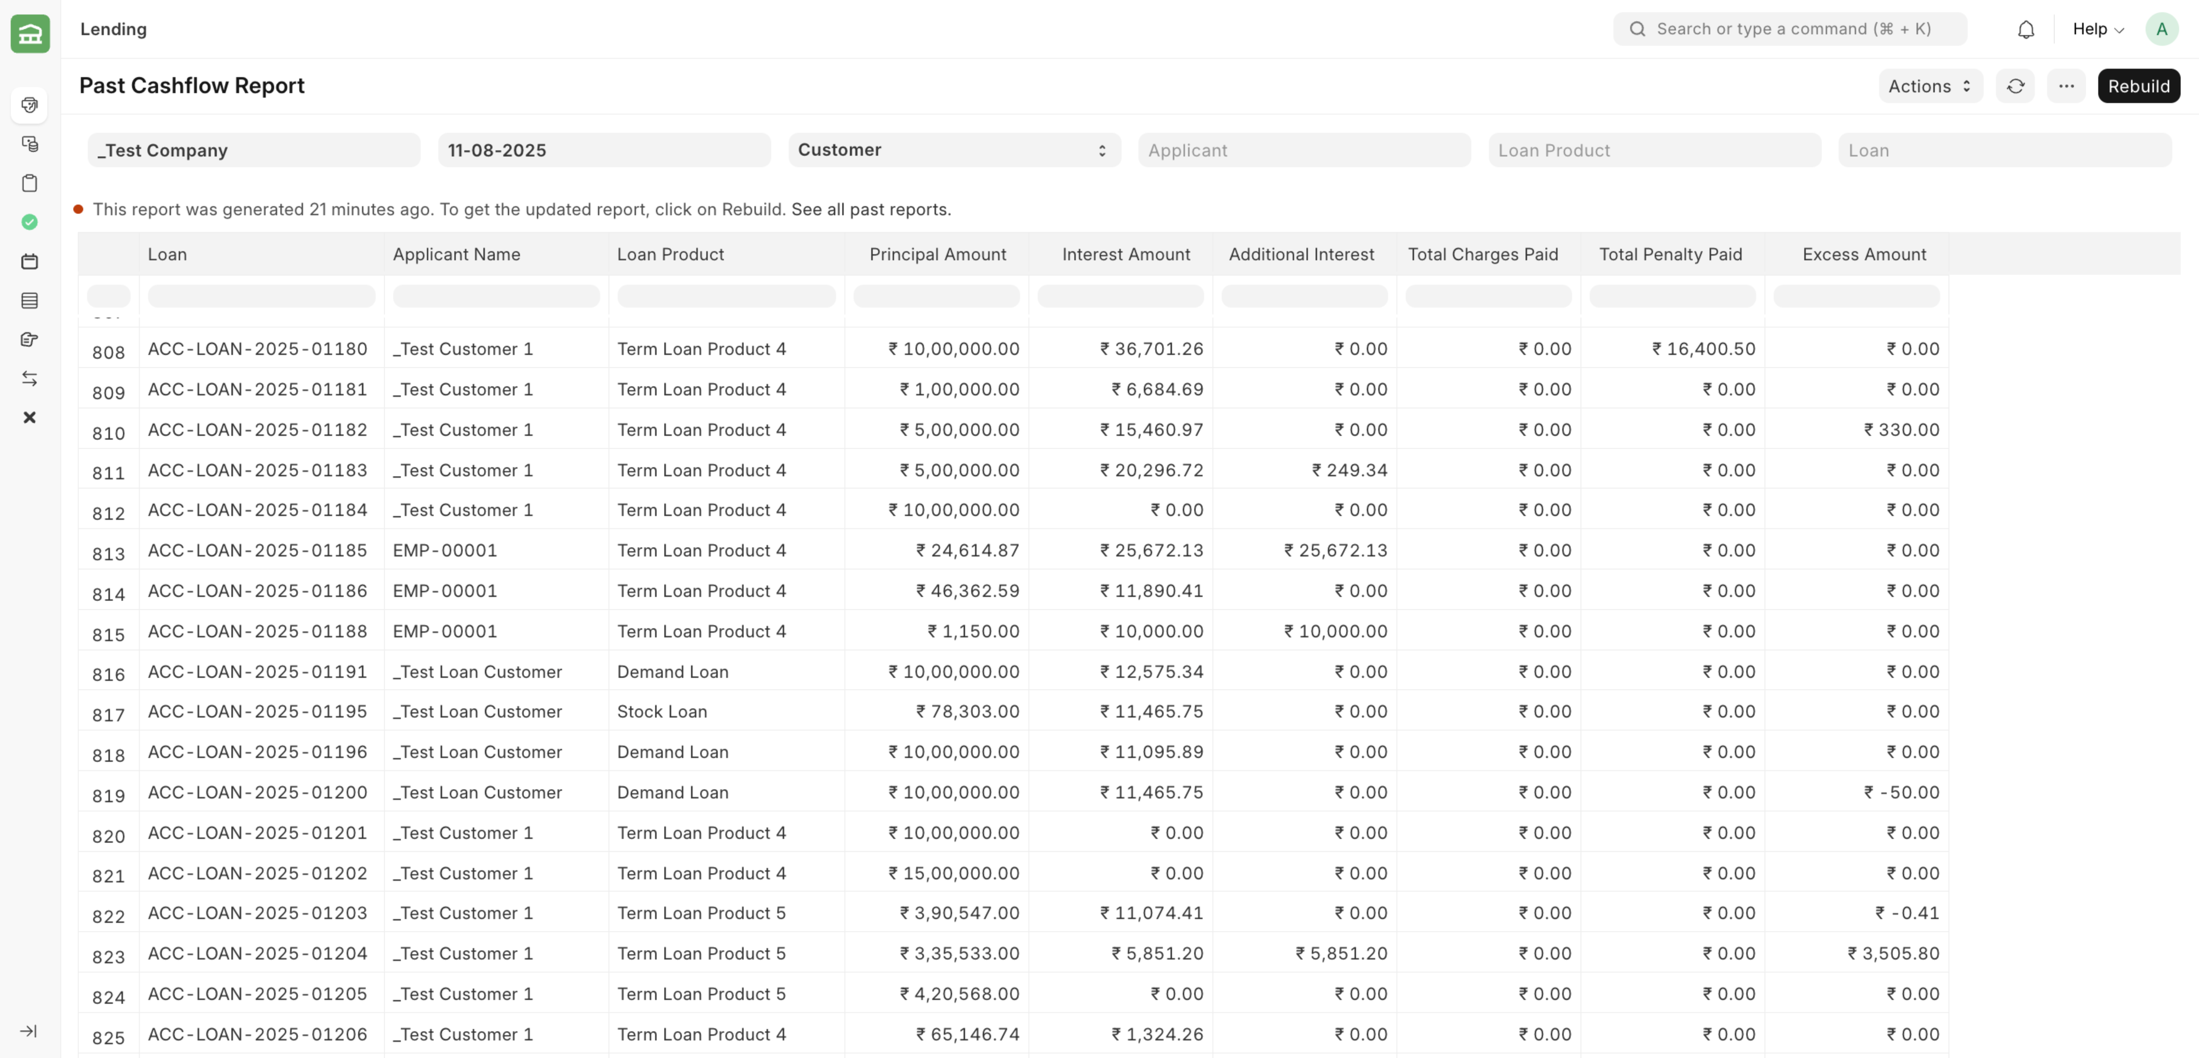Open the green checkmark sidebar icon
This screenshot has width=2199, height=1058.
tap(30, 223)
